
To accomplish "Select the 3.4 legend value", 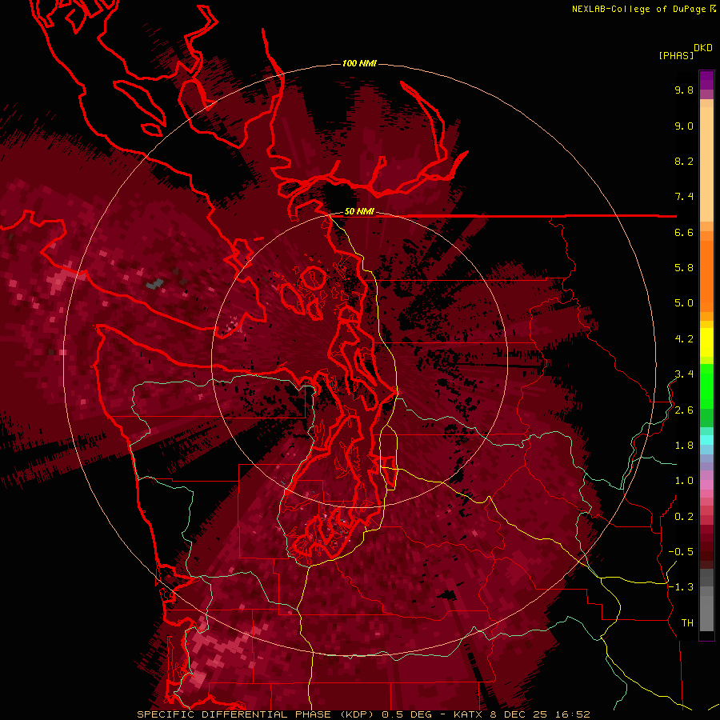I will click(684, 374).
